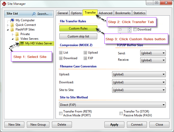This screenshot has width=174, height=132.
Task: Open the Upload filename case conversion dropdown
Action: pos(139,74)
